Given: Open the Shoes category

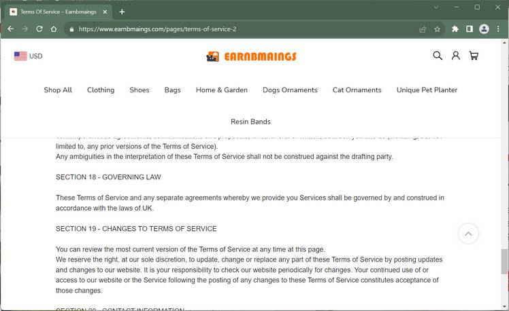Looking at the screenshot, I should (x=139, y=90).
